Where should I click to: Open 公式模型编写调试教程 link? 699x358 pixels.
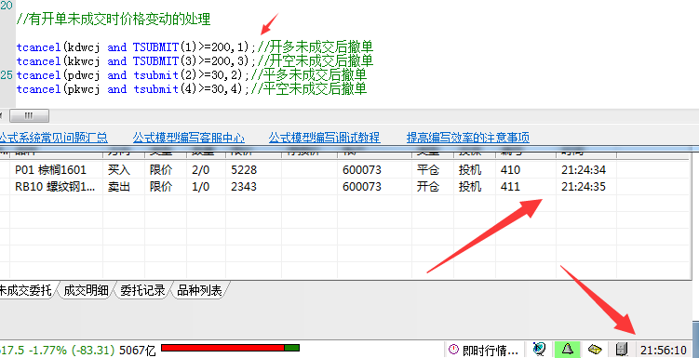click(x=325, y=138)
